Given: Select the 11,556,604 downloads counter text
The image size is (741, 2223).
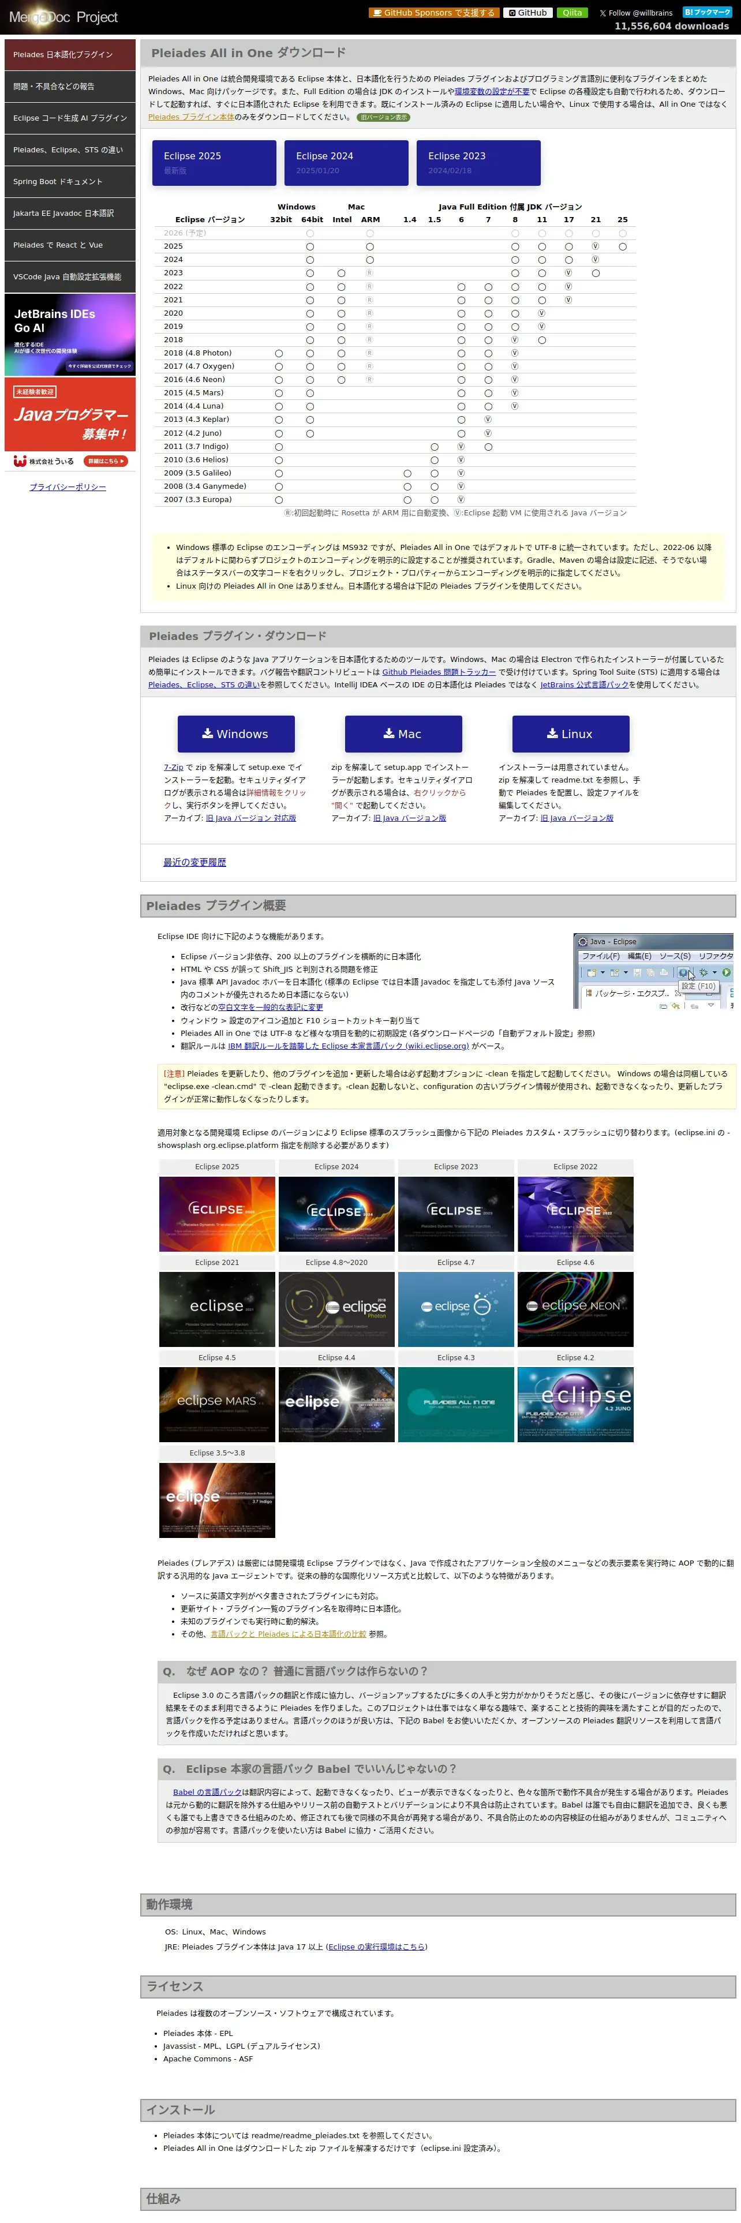Looking at the screenshot, I should point(671,27).
